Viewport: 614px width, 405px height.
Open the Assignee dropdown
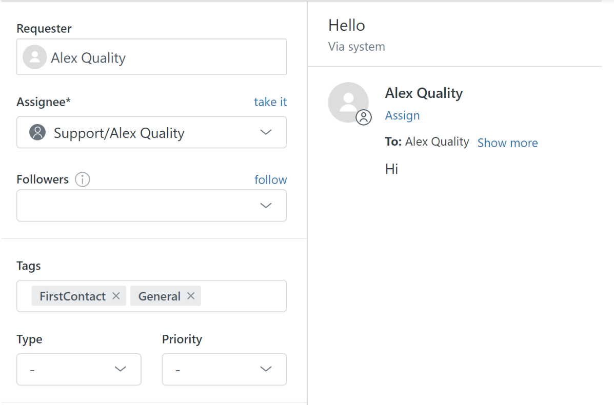(265, 133)
